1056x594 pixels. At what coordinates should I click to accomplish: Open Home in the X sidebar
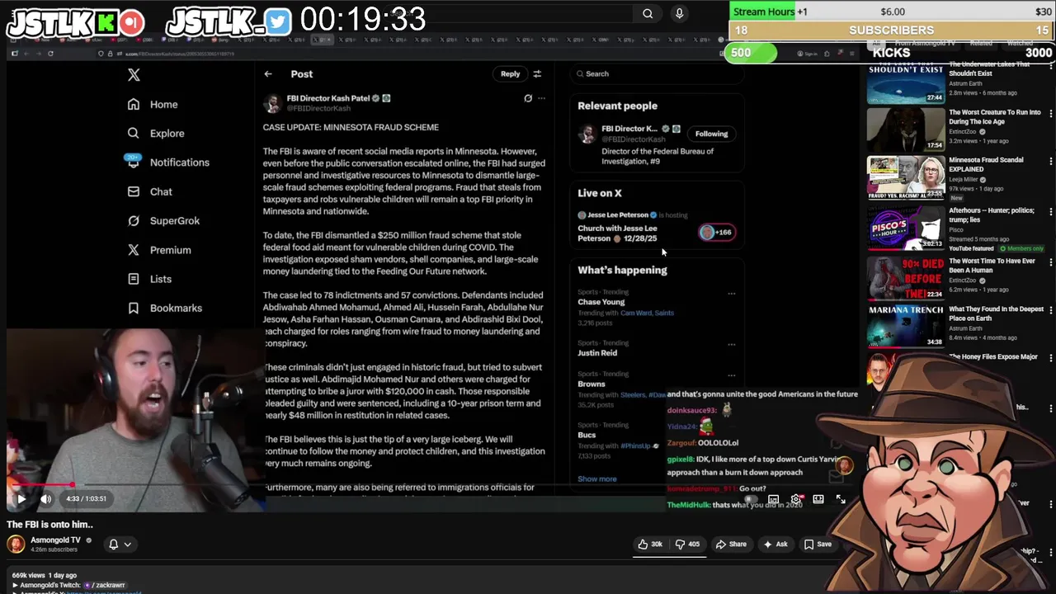point(153,105)
